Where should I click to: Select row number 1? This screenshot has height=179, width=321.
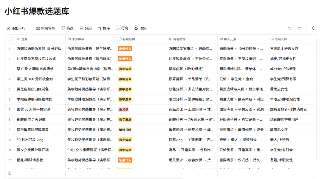[10, 49]
